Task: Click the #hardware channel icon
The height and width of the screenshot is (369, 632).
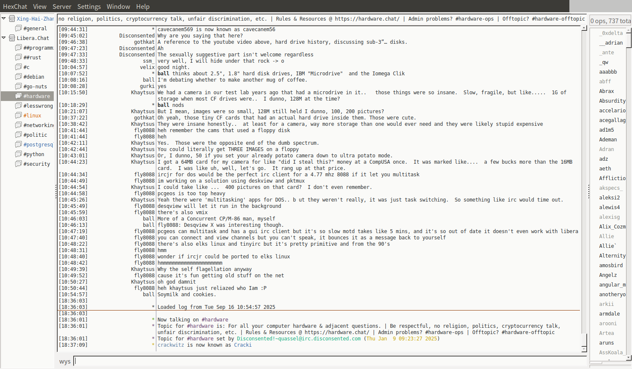Action: tap(18, 96)
